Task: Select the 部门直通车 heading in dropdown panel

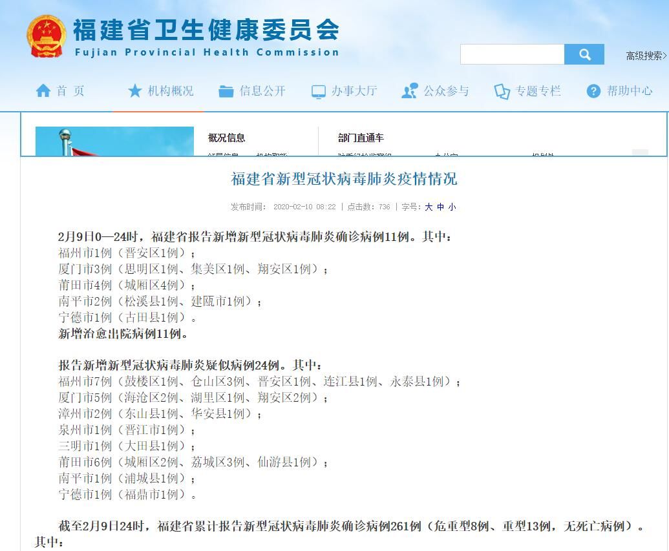Action: point(361,138)
